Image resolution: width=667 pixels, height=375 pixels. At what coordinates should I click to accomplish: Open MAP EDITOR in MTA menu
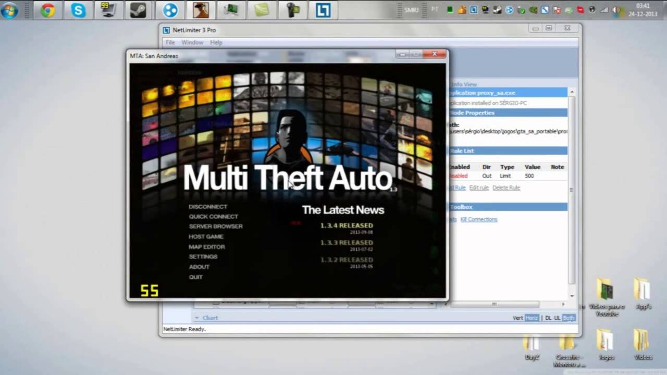click(207, 247)
